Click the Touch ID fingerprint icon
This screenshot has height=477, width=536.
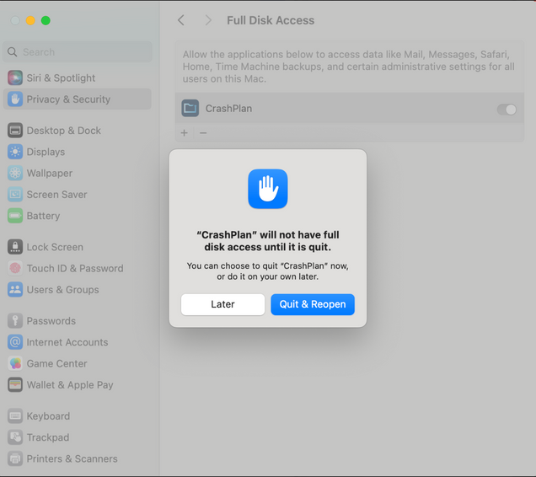click(x=15, y=268)
